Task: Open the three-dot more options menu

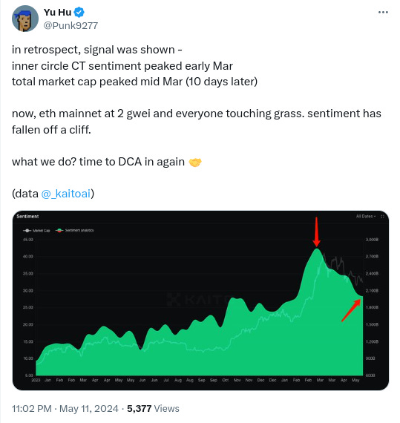Action: pos(383,12)
